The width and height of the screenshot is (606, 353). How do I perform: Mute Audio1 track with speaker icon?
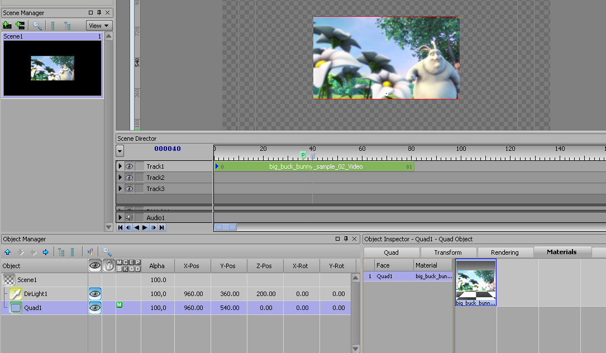point(129,217)
